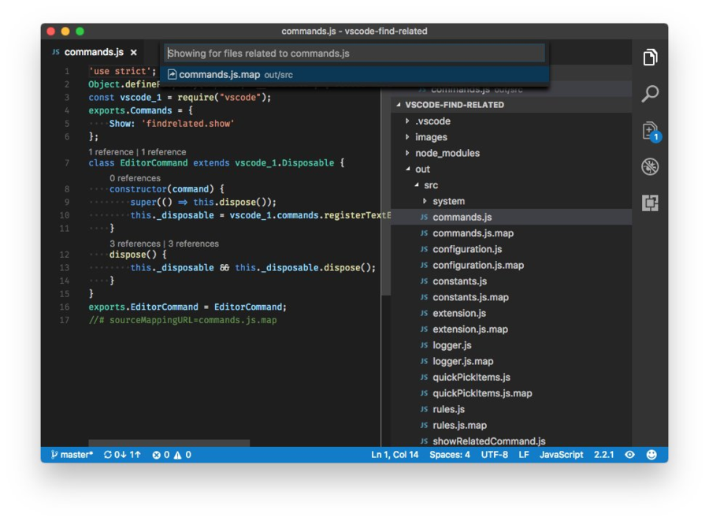The width and height of the screenshot is (709, 521).
Task: Click the eye icon in status bar
Action: pyautogui.click(x=629, y=455)
